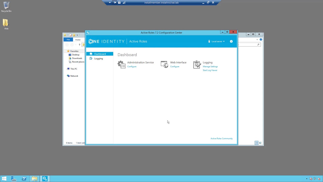Viewport: 323px width, 182px height.
Task: Click the pin icon on remote connection bar
Action: (x=115, y=3)
